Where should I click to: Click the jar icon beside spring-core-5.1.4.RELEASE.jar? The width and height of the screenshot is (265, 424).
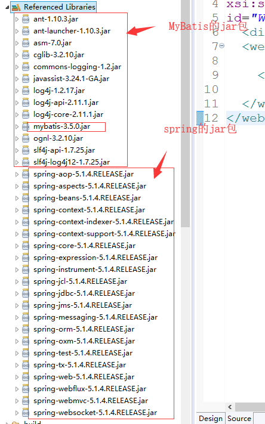[26, 246]
